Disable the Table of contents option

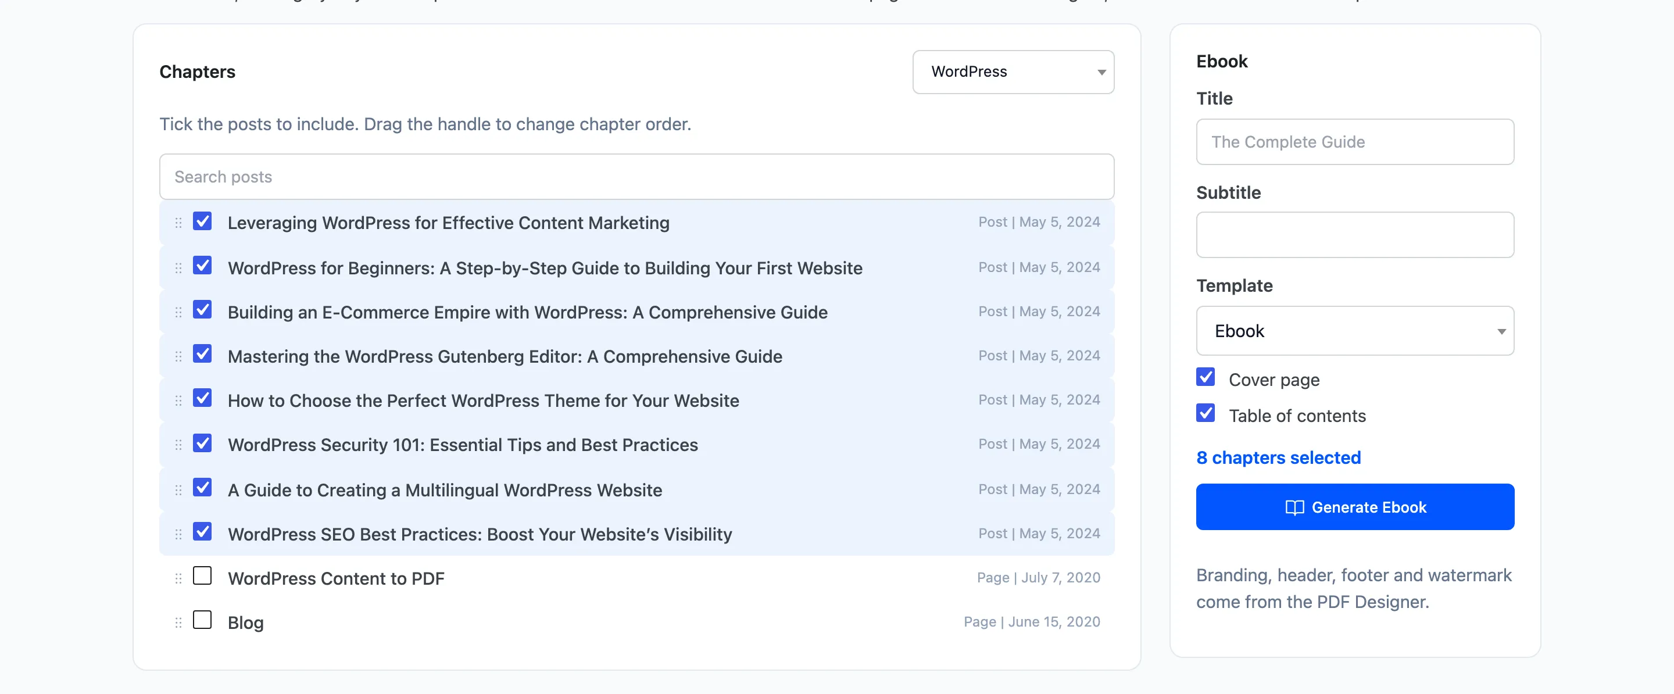(1206, 413)
